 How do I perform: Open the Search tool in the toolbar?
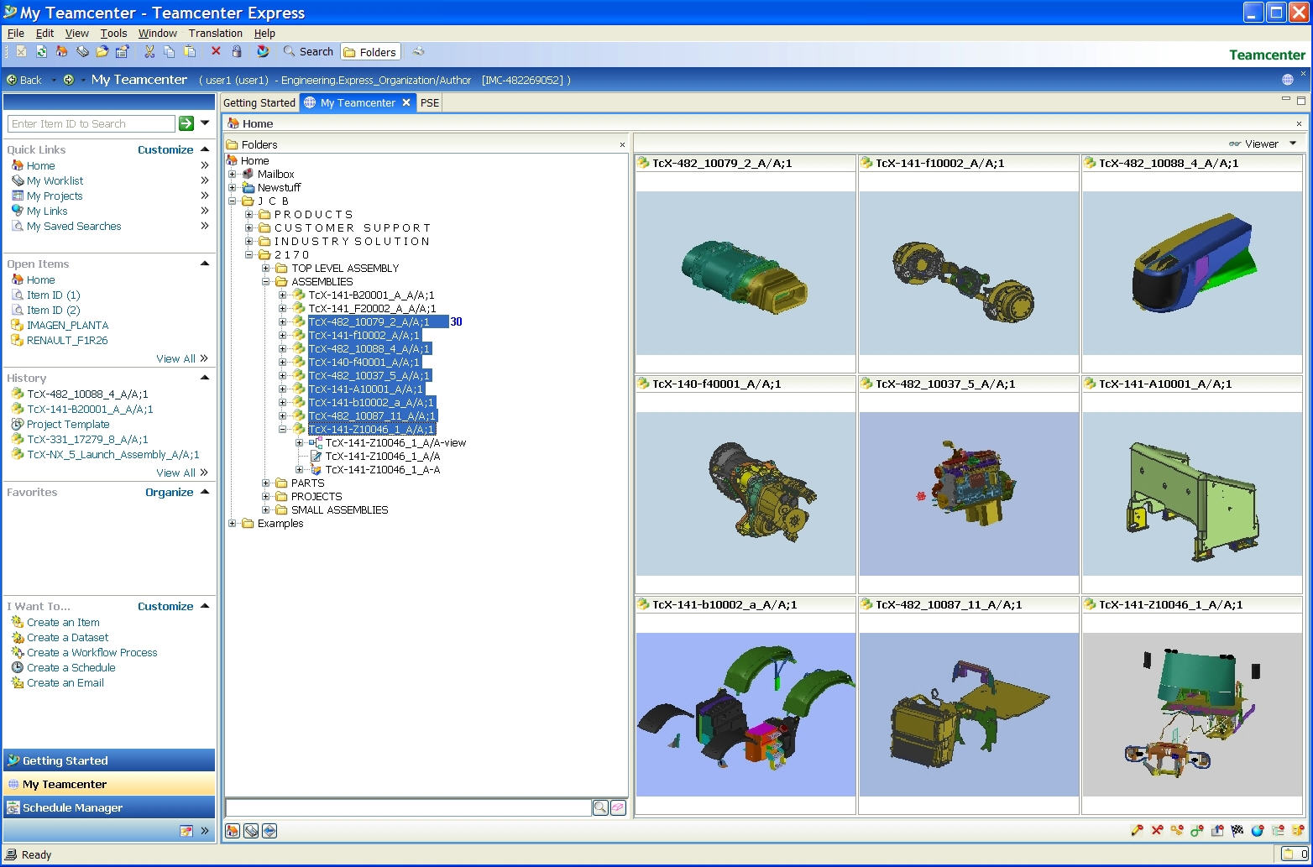308,52
